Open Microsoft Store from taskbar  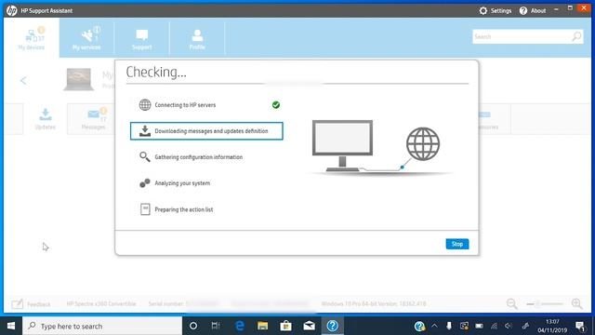285,326
